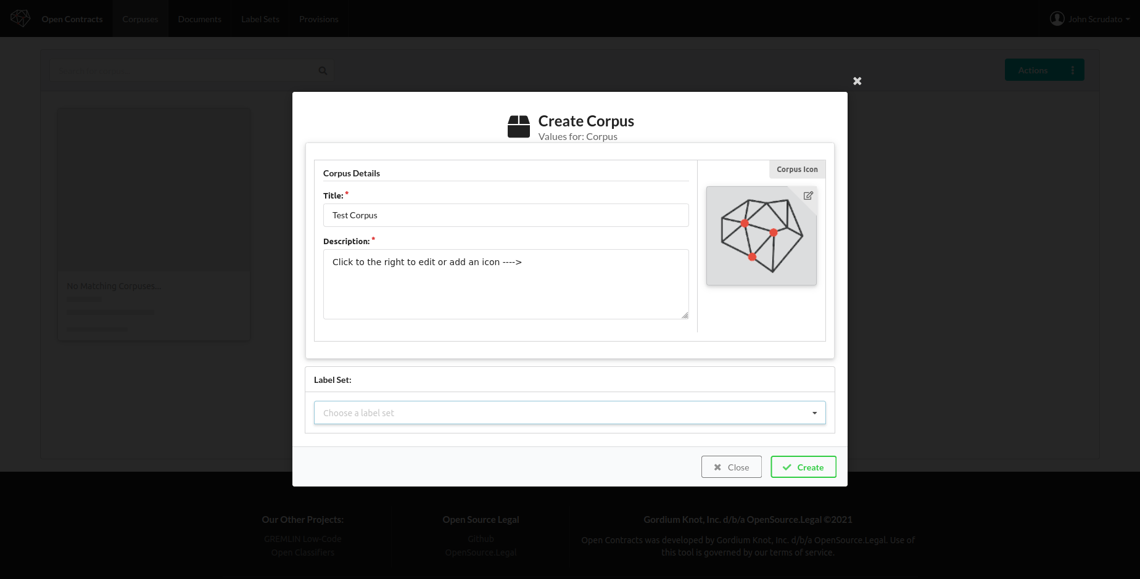Click the user avatar icon
Screen dimensions: 1140x579
point(1057,18)
